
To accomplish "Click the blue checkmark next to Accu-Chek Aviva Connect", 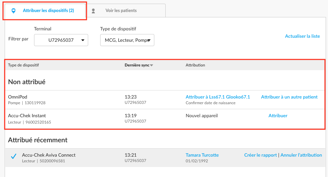I will click(14, 156).
